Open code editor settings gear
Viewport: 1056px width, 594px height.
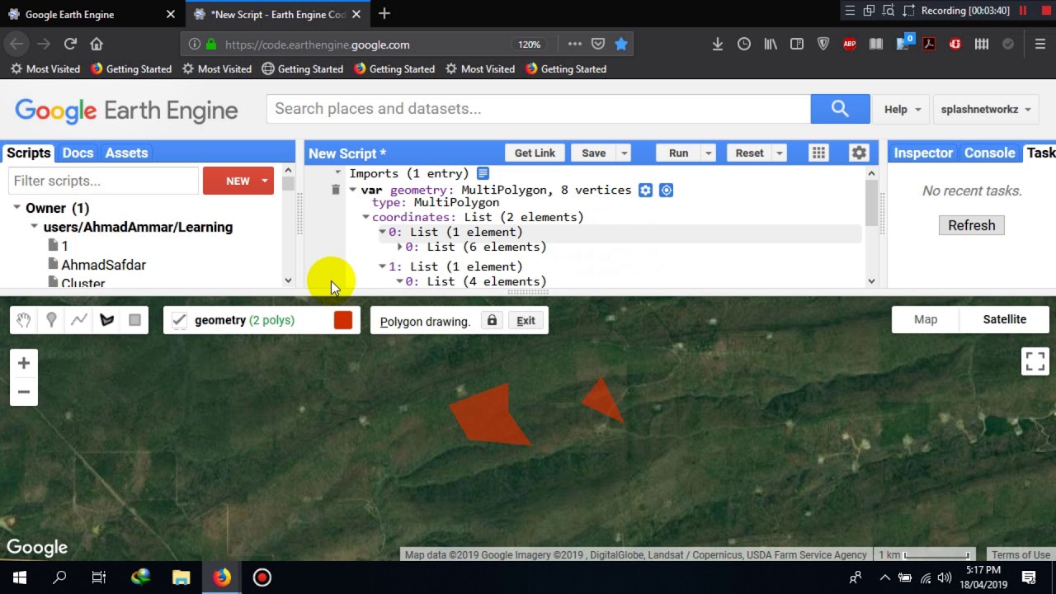(x=859, y=153)
